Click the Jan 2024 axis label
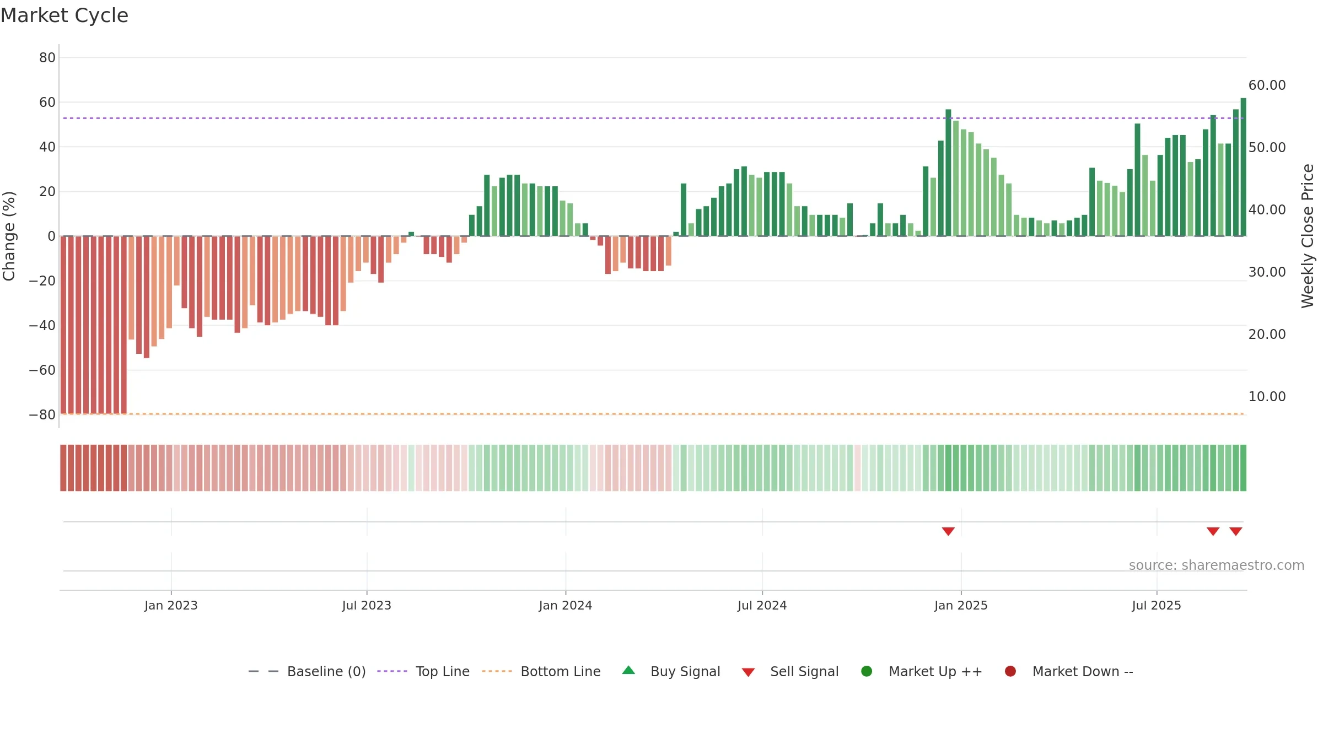Image resolution: width=1323 pixels, height=744 pixels. click(566, 605)
